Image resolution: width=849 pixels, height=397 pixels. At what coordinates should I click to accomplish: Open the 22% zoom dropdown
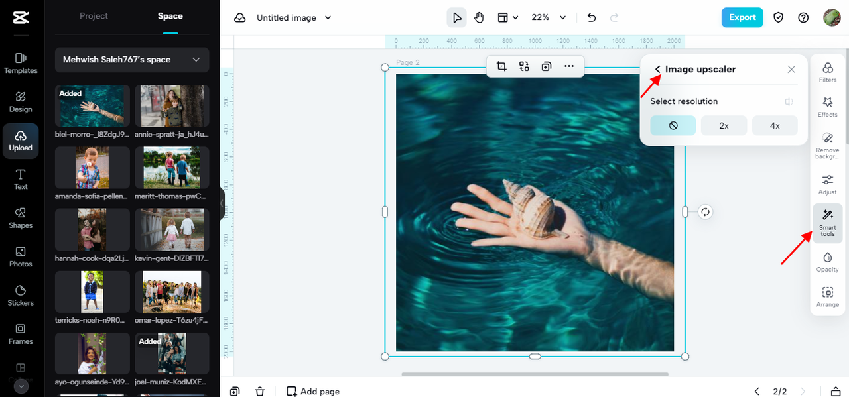coord(549,18)
